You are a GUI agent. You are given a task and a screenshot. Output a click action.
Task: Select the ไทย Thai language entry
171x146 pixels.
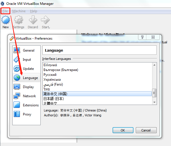pos(97,89)
